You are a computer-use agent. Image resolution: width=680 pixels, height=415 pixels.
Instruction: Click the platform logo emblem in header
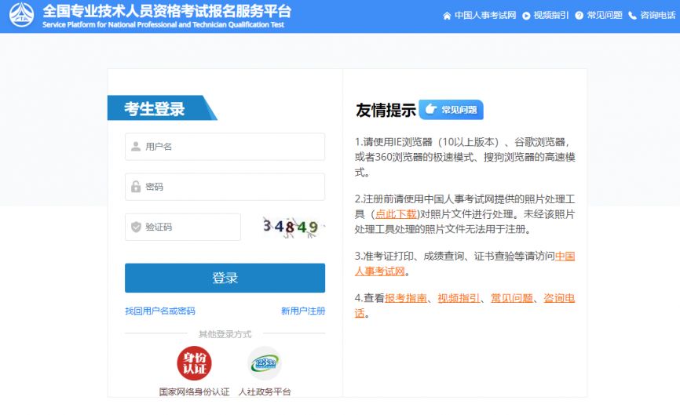21,15
